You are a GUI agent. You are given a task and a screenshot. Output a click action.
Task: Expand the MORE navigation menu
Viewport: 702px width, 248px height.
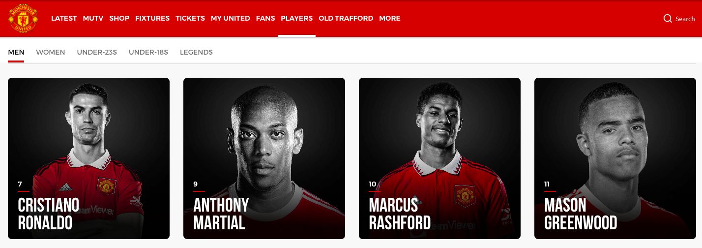point(390,18)
